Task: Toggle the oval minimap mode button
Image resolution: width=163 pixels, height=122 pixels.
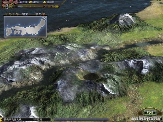Action: pos(25,14)
